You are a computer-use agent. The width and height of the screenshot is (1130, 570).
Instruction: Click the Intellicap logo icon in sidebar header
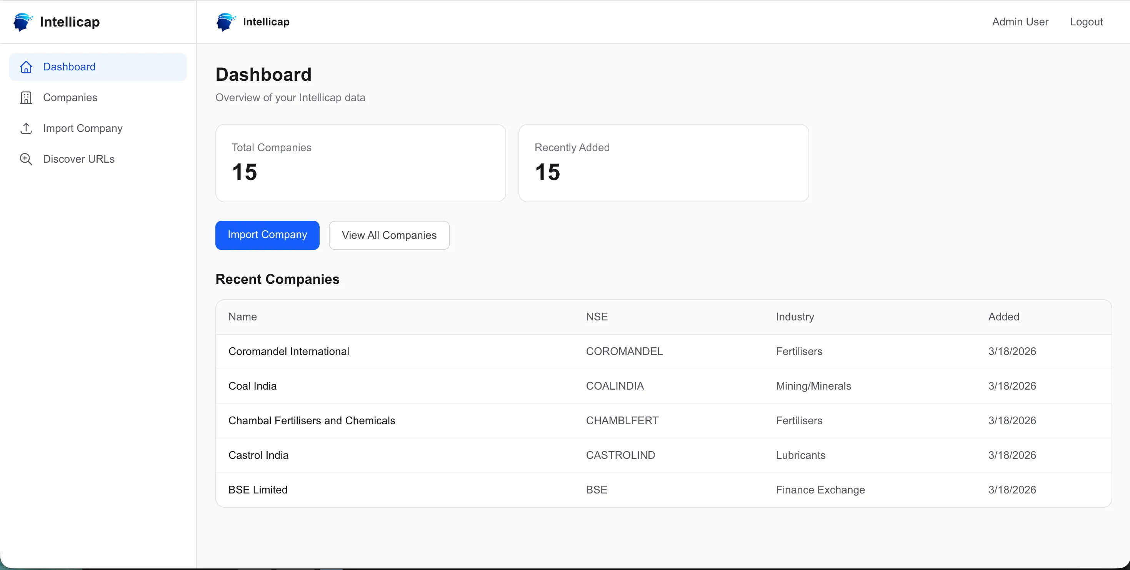[23, 22]
